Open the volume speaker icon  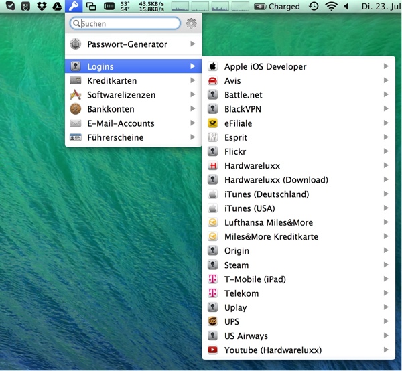pos(346,6)
